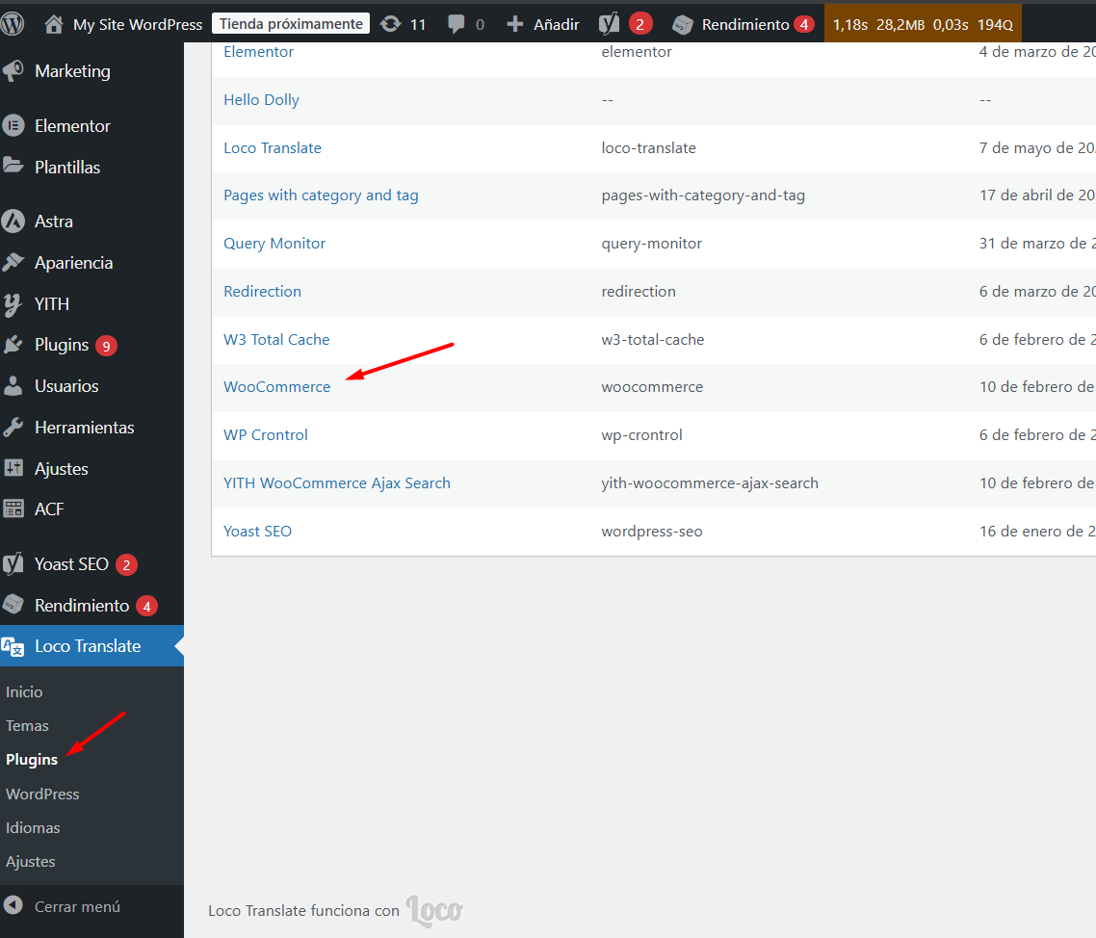Open the Astra menu item
This screenshot has width=1096, height=938.
[x=54, y=221]
